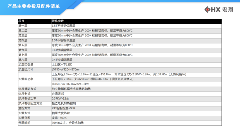Select the 加温区功率 merged label cell
This screenshot has height=135, width=240.
click(26, 79)
